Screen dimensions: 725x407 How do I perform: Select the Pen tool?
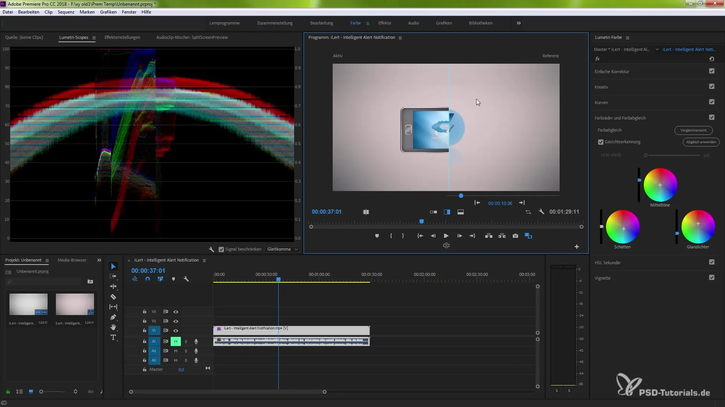point(113,317)
